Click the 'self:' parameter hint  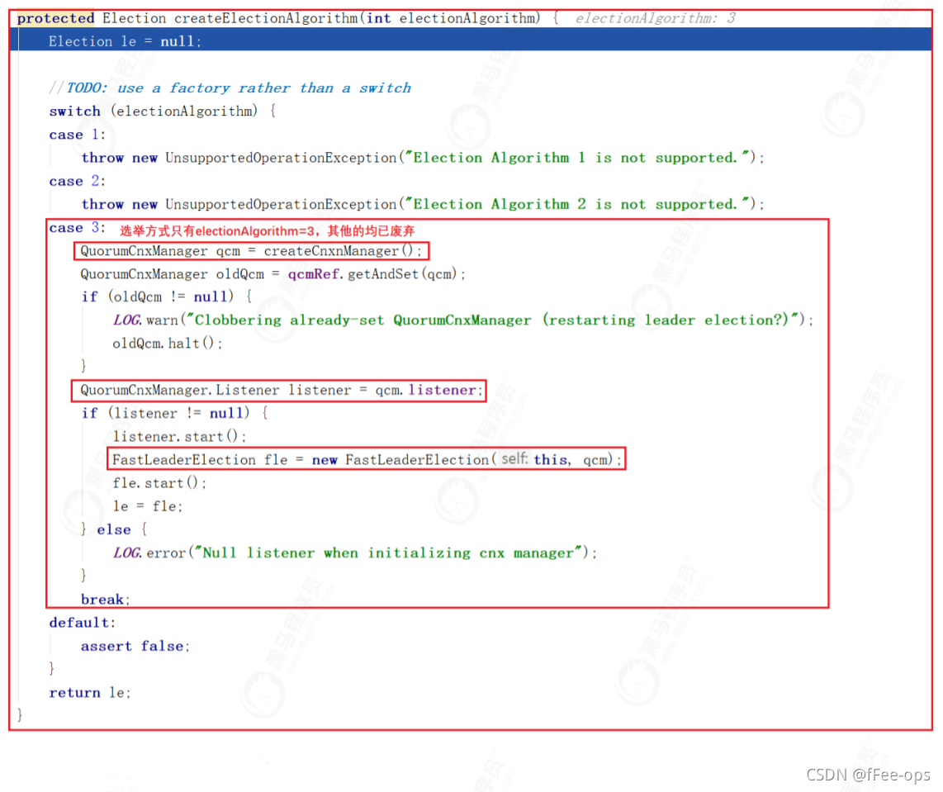pos(514,459)
